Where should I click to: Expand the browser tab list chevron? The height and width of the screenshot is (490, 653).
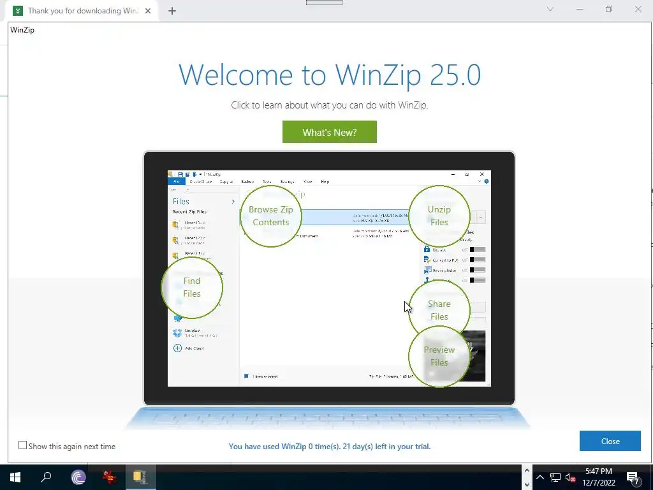point(550,9)
